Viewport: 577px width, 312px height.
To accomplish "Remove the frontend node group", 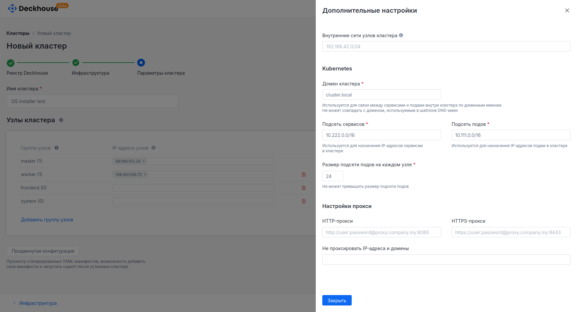I will point(303,188).
